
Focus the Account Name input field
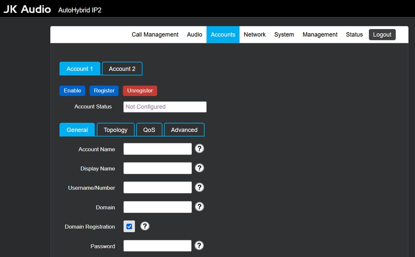click(x=157, y=149)
